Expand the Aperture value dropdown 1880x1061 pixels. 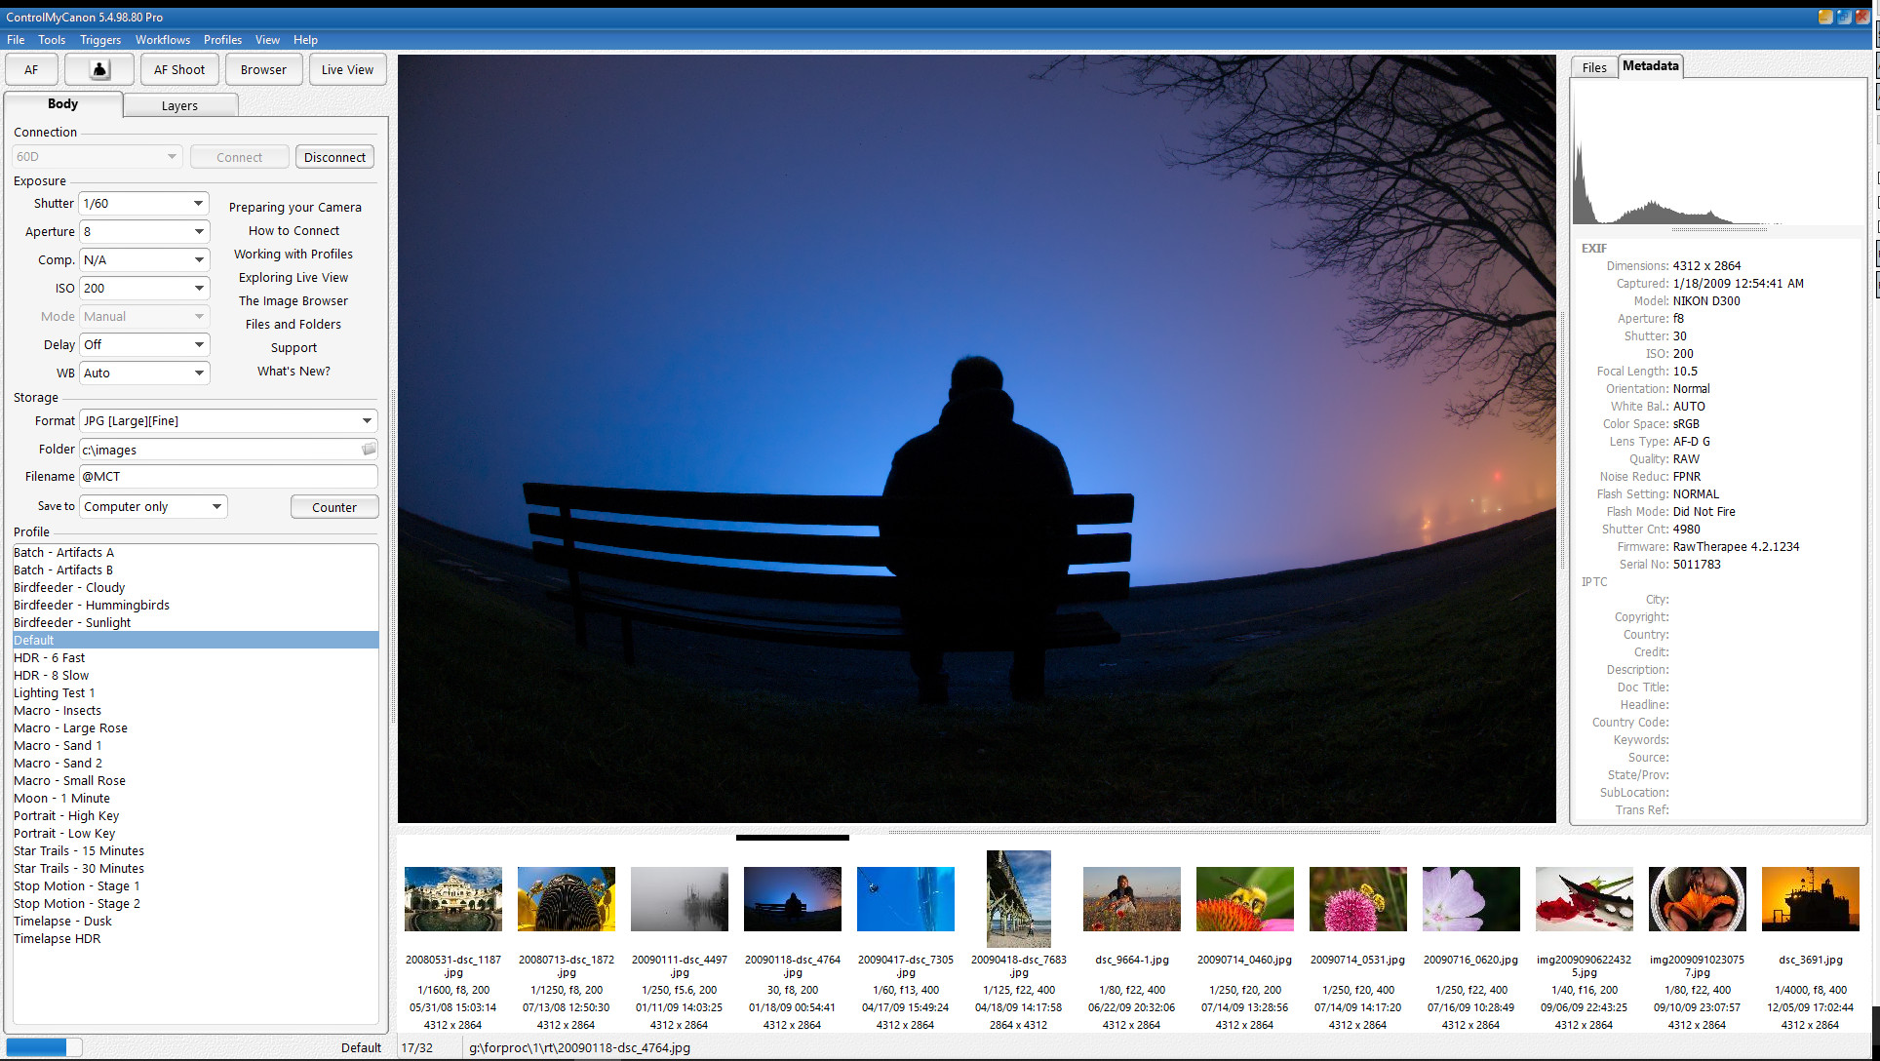pyautogui.click(x=198, y=231)
